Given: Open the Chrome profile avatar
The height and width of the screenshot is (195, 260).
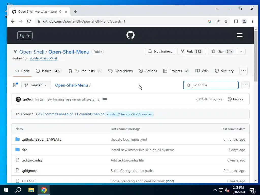Looking at the screenshot, I should click(x=244, y=21).
